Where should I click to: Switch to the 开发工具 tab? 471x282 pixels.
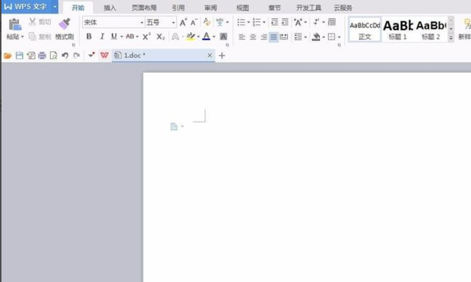[308, 8]
